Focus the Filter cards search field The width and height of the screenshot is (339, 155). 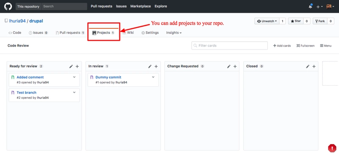pos(230,46)
